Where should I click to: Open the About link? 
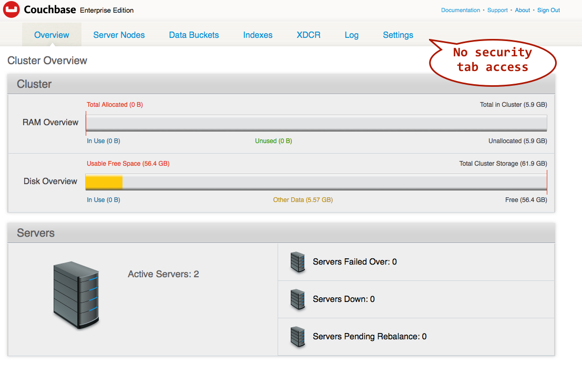click(x=522, y=11)
